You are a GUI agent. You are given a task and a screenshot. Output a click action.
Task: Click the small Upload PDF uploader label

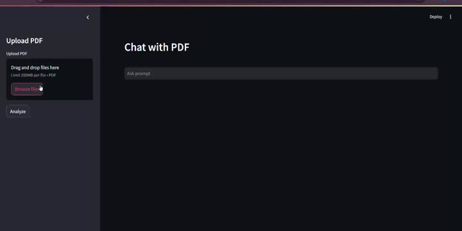click(x=17, y=54)
